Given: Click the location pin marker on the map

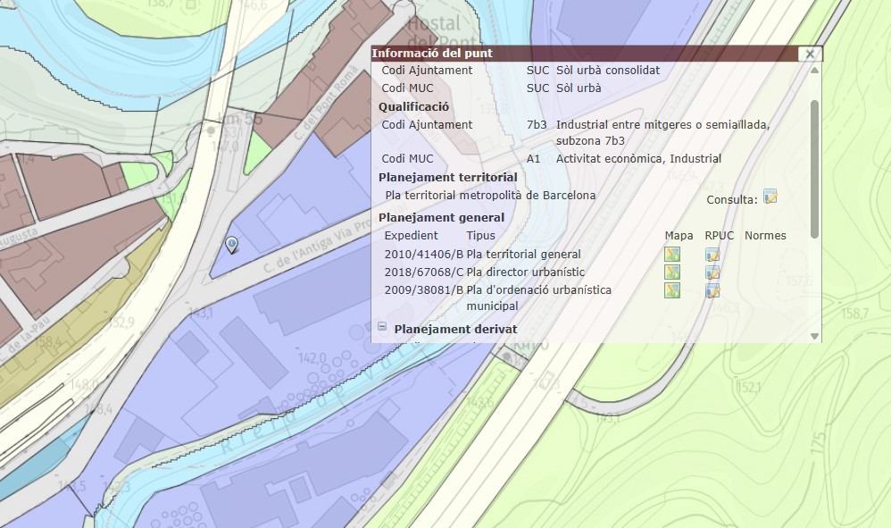Looking at the screenshot, I should tap(231, 244).
